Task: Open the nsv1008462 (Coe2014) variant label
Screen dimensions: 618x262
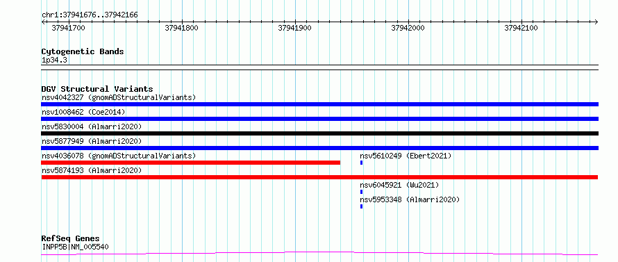Action: 83,112
